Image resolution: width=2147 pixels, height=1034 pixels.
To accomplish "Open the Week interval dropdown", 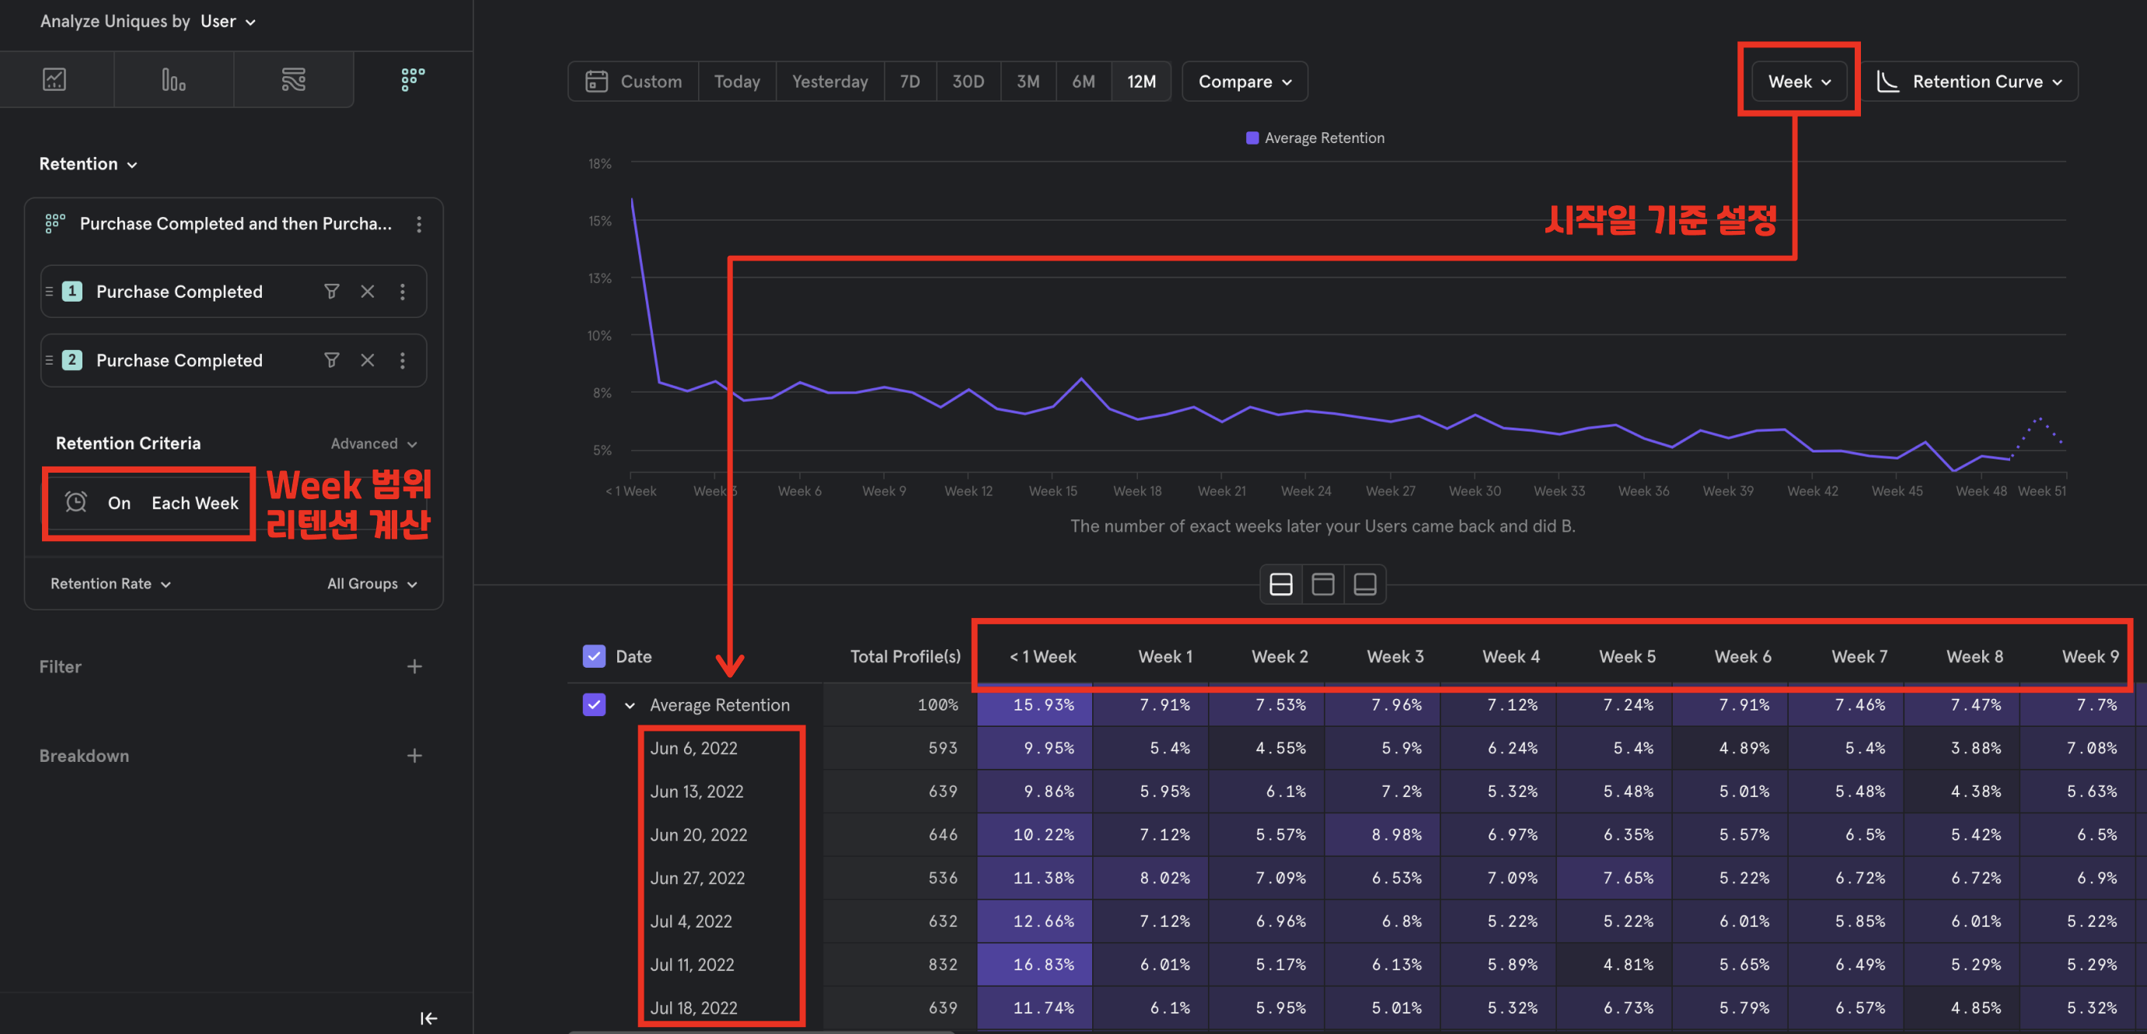I will (x=1799, y=82).
